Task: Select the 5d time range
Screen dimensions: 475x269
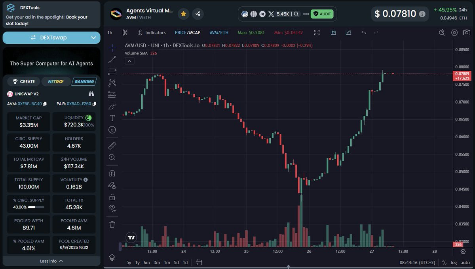Action: pos(176,262)
